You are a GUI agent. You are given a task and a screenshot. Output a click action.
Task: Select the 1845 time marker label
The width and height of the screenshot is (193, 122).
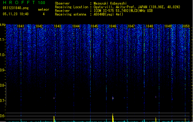pyautogui.click(x=94, y=26)
